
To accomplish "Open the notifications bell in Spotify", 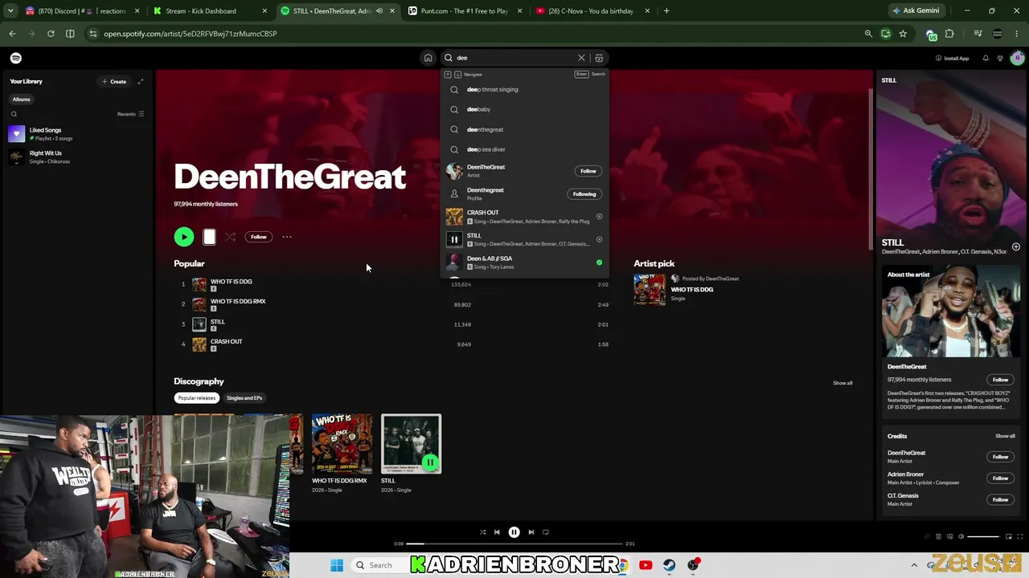I will coord(986,58).
